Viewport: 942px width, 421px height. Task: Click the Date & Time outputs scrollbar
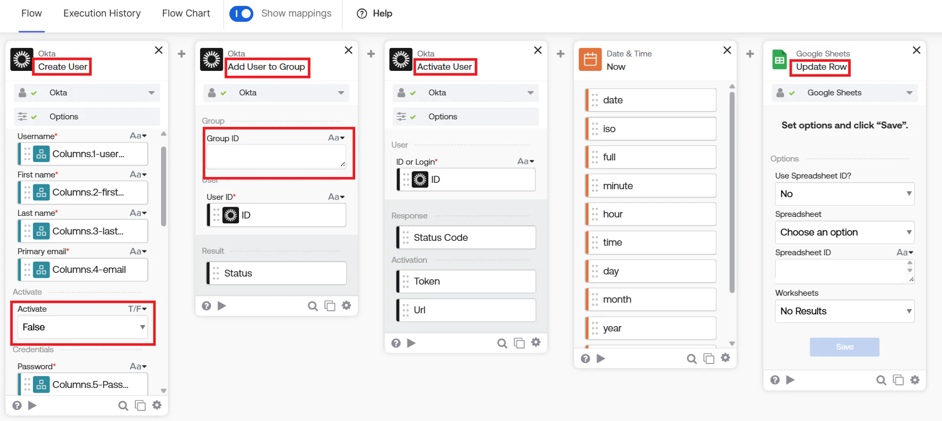732,193
